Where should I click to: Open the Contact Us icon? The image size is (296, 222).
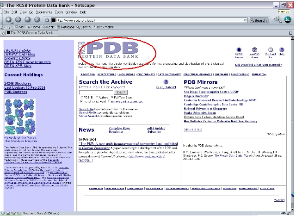point(270,50)
